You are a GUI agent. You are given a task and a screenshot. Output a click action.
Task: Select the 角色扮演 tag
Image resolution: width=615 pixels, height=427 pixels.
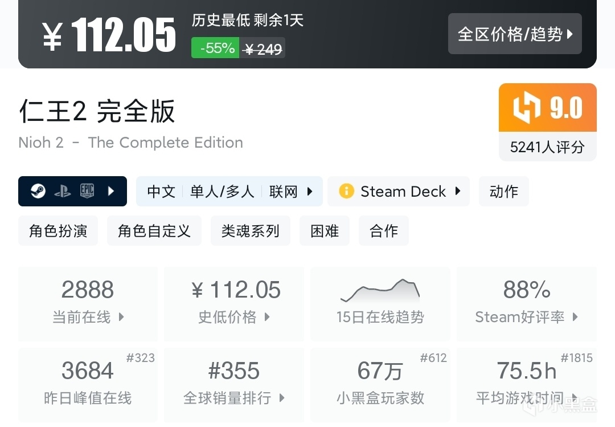click(58, 230)
